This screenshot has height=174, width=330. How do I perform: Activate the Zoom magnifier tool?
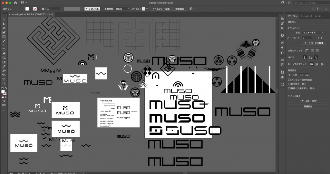click(4, 83)
